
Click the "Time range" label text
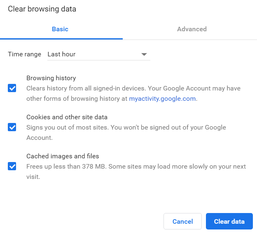(24, 54)
